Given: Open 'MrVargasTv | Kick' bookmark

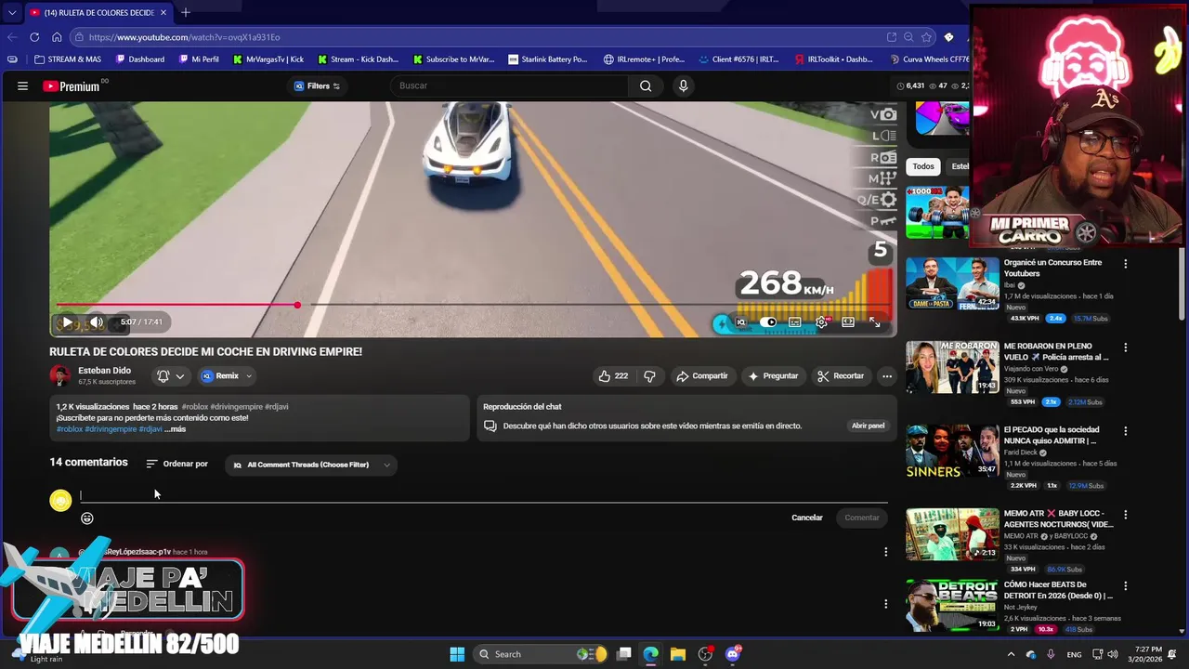Looking at the screenshot, I should pyautogui.click(x=268, y=59).
